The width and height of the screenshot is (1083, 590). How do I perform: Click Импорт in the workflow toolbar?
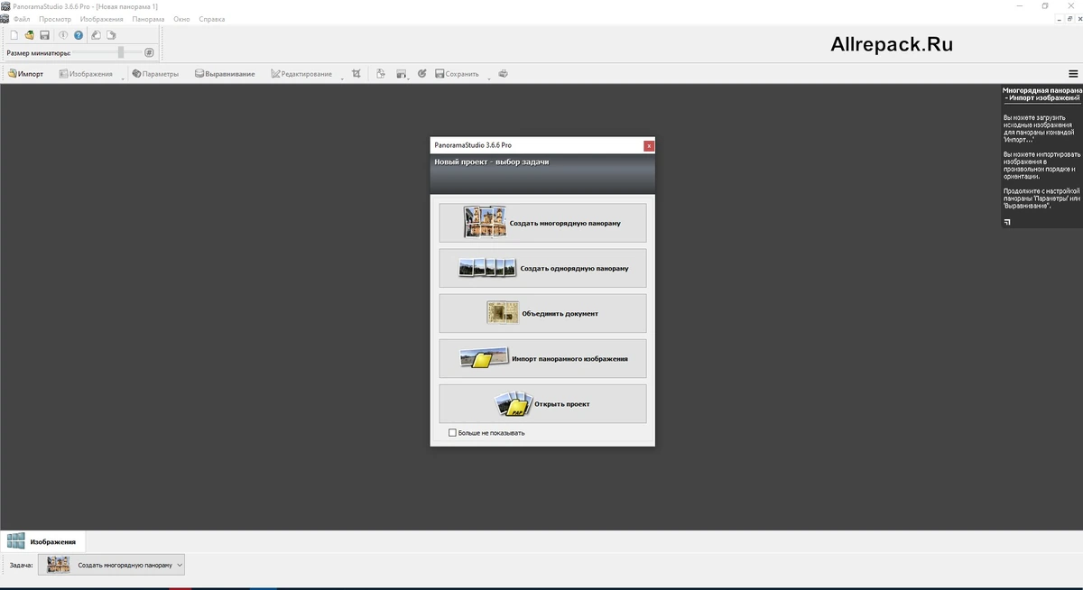pos(25,74)
